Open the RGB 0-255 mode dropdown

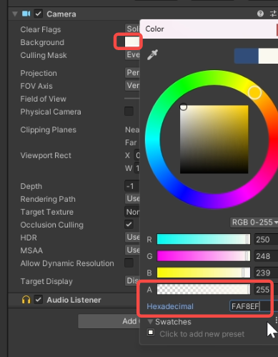(x=254, y=222)
